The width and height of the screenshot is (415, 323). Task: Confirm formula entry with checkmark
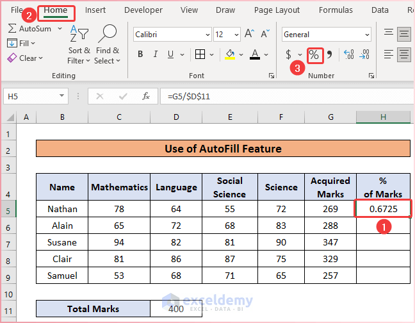coord(123,96)
